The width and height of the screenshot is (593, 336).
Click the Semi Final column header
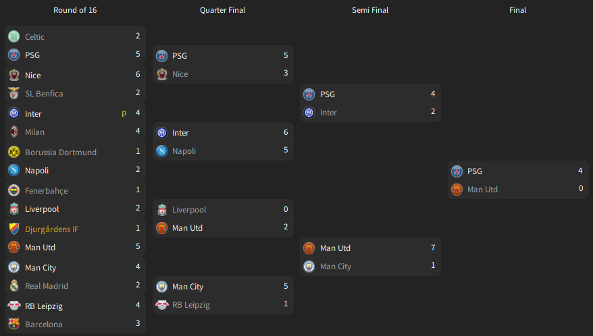point(370,10)
